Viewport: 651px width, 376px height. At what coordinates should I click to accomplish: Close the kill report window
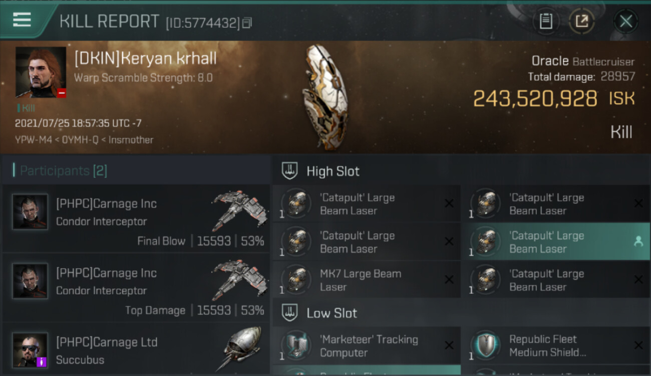tap(625, 21)
